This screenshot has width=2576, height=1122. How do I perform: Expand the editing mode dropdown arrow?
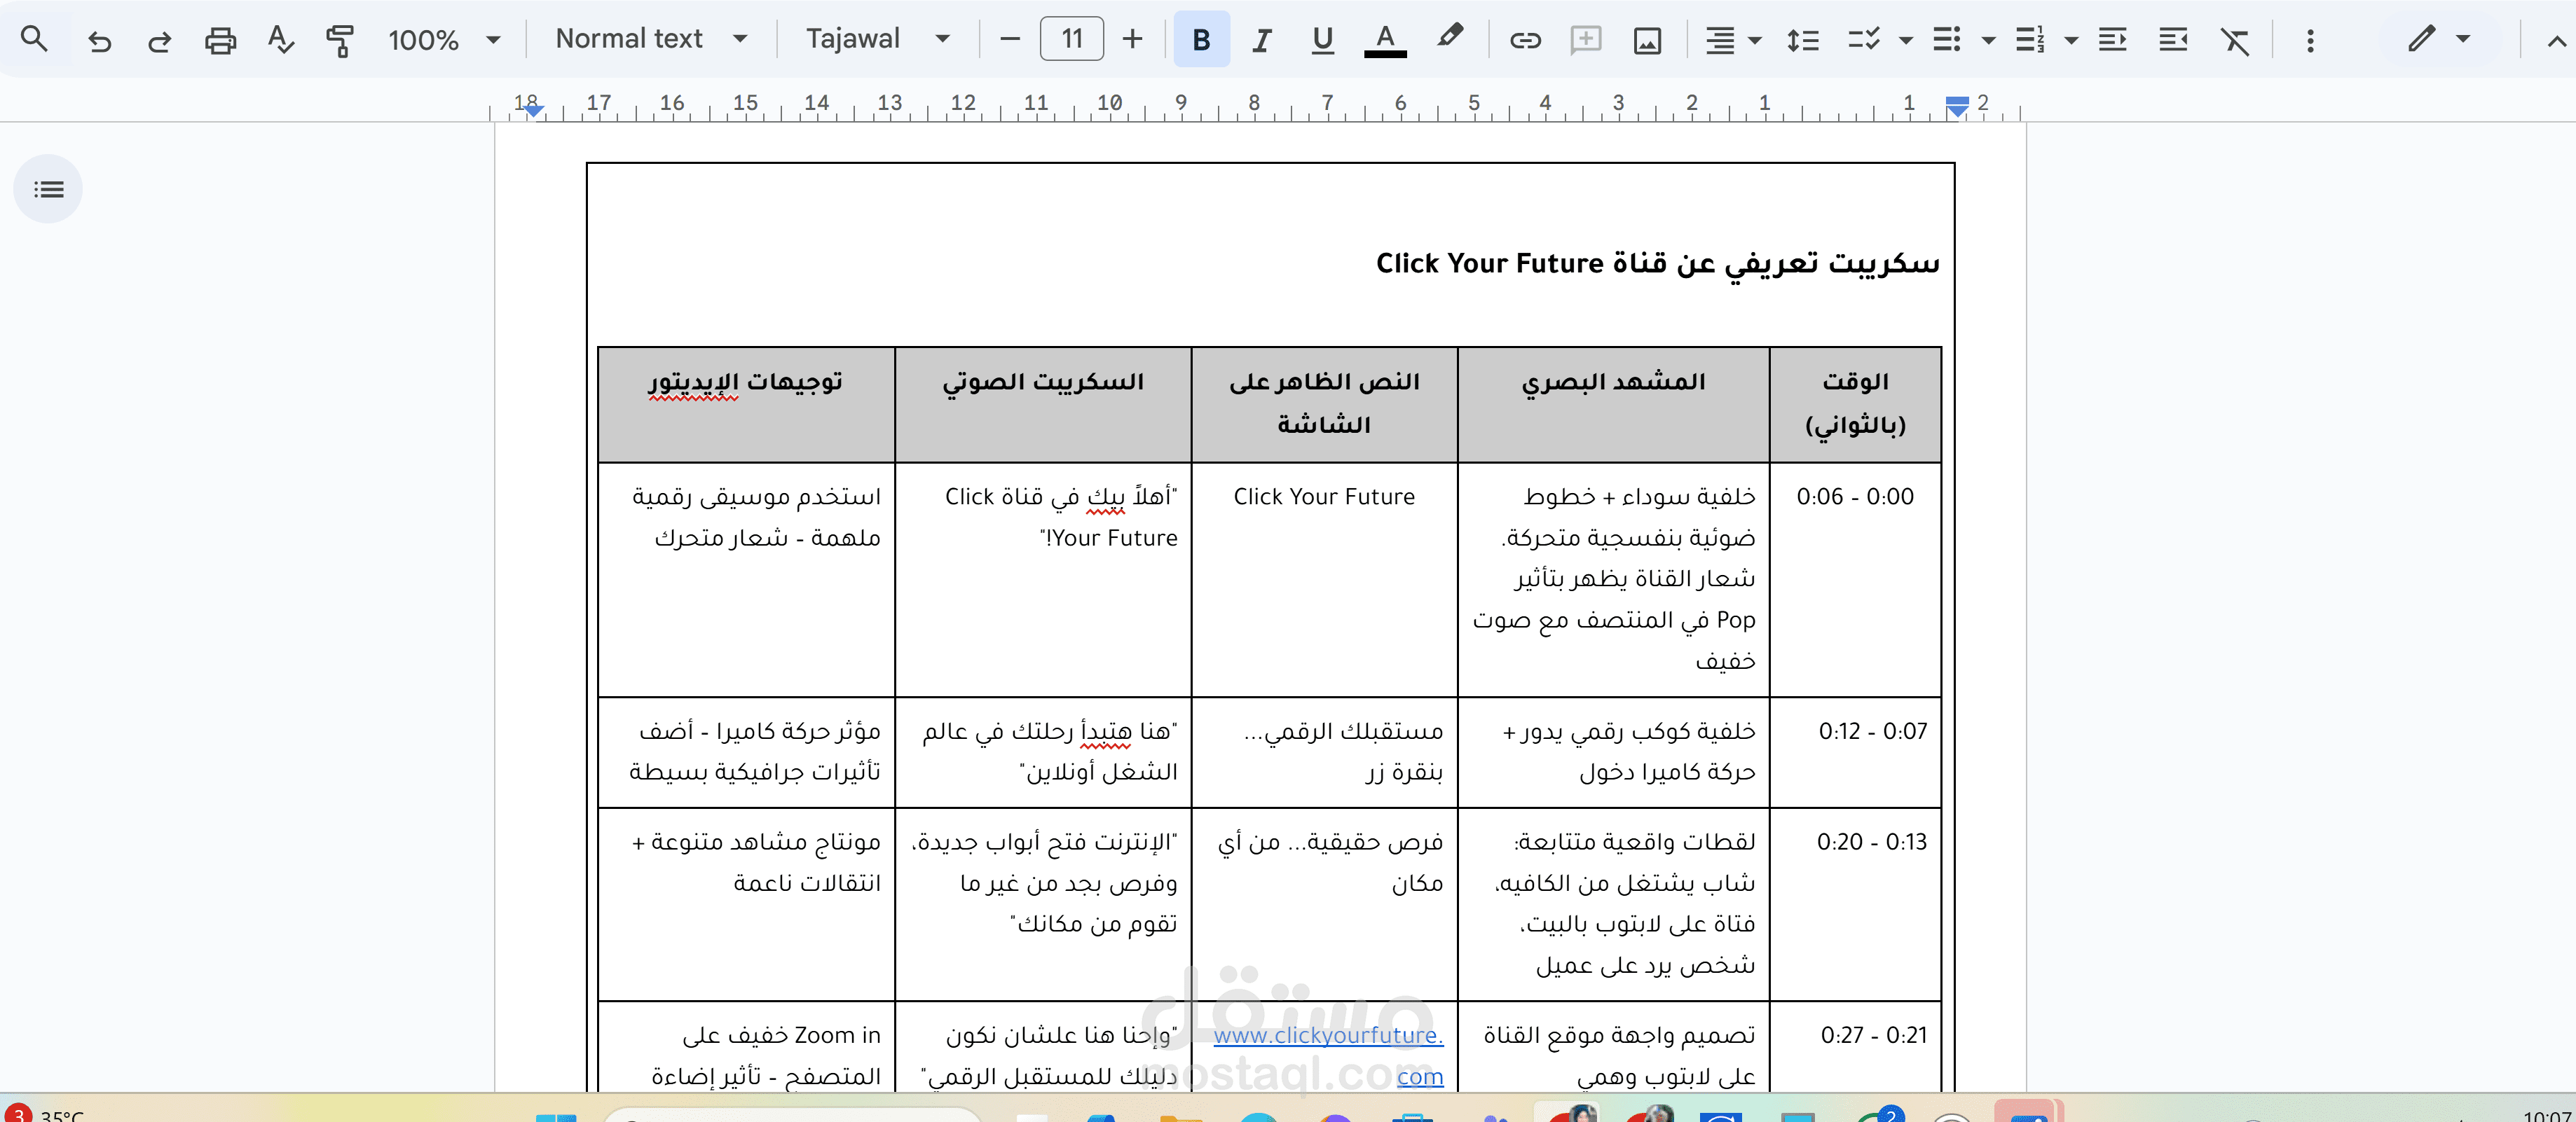tap(2463, 40)
